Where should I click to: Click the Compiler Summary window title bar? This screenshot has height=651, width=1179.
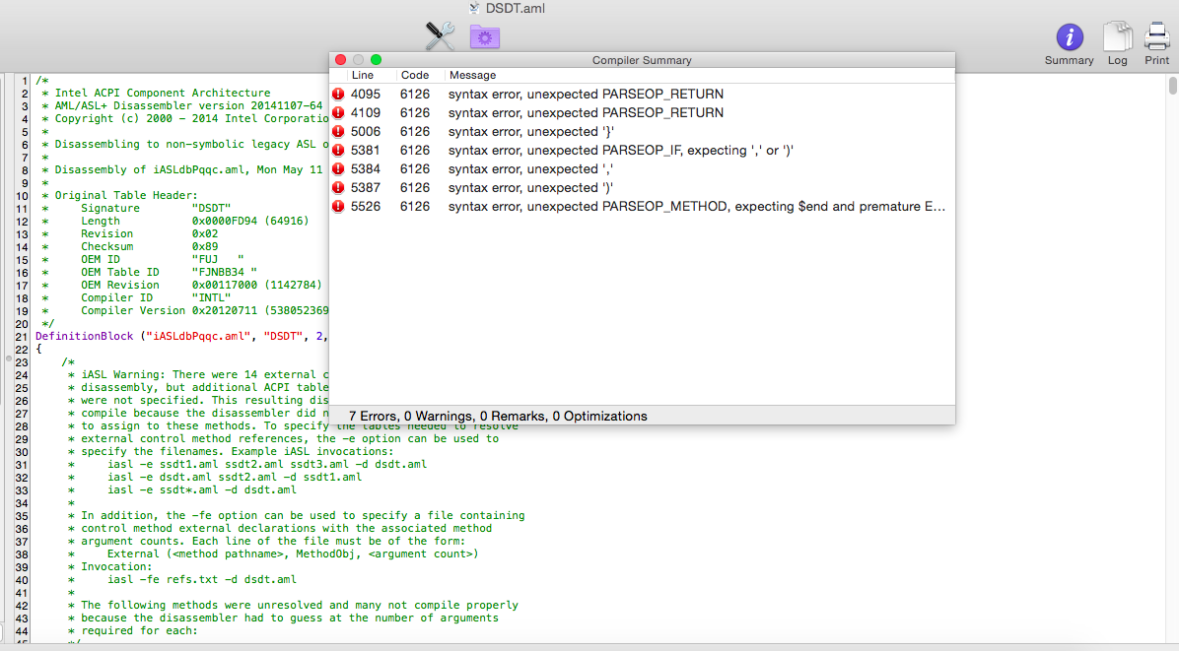[x=641, y=60]
